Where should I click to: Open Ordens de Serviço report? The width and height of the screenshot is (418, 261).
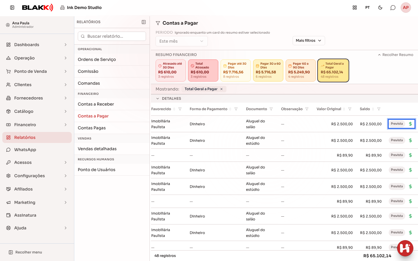click(112, 59)
